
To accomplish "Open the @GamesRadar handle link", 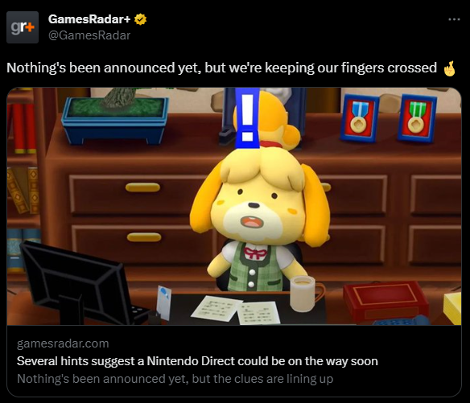I will 89,35.
